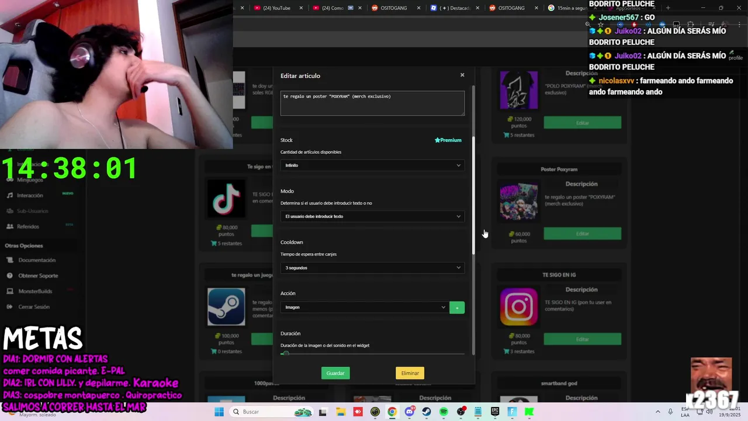
Task: Click the yellow Eliminar button
Action: click(410, 373)
